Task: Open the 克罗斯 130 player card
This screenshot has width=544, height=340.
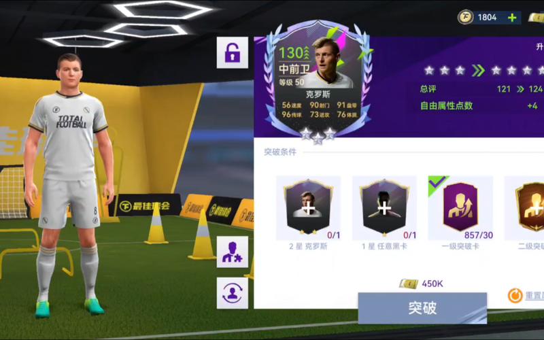Action: pos(318,82)
